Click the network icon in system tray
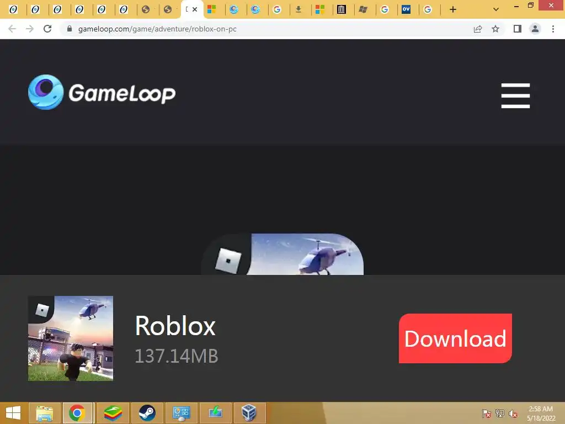This screenshot has height=424, width=565. pyautogui.click(x=500, y=414)
